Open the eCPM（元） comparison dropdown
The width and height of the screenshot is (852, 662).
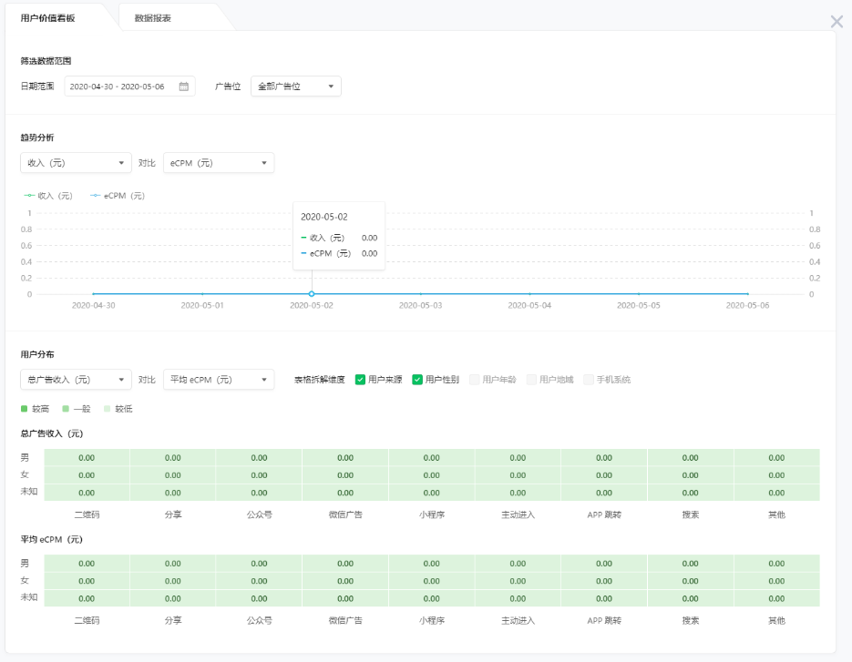219,163
